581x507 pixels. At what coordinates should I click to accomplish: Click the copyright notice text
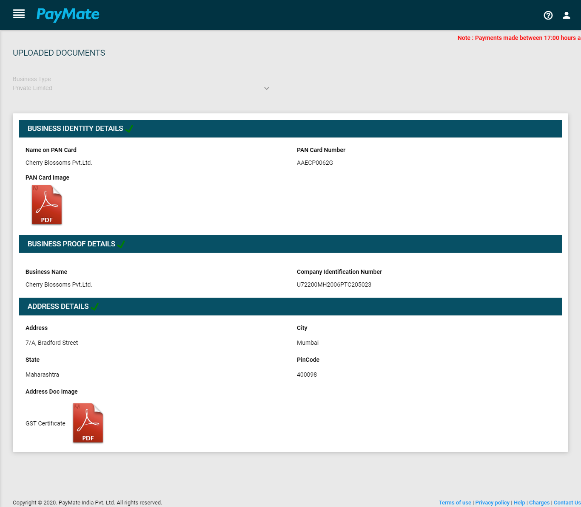87,502
